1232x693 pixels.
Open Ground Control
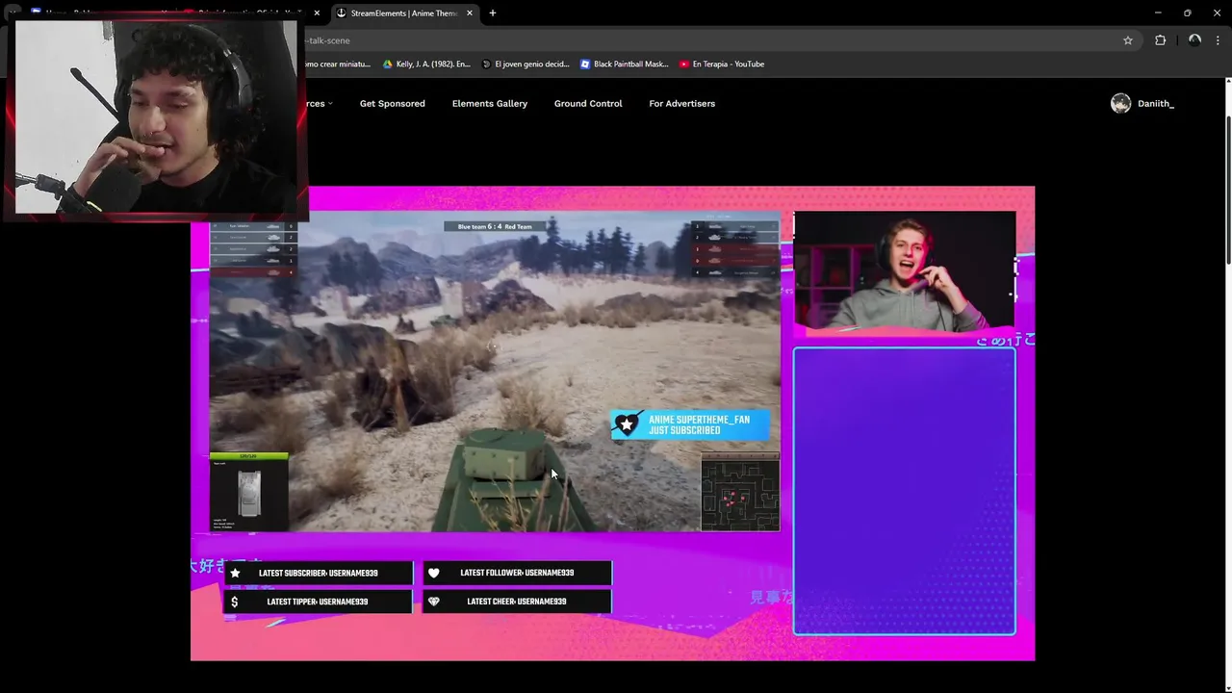(x=588, y=104)
